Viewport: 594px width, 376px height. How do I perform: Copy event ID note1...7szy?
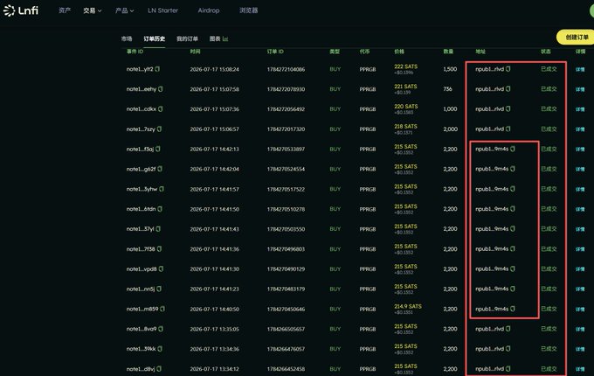pyautogui.click(x=159, y=129)
